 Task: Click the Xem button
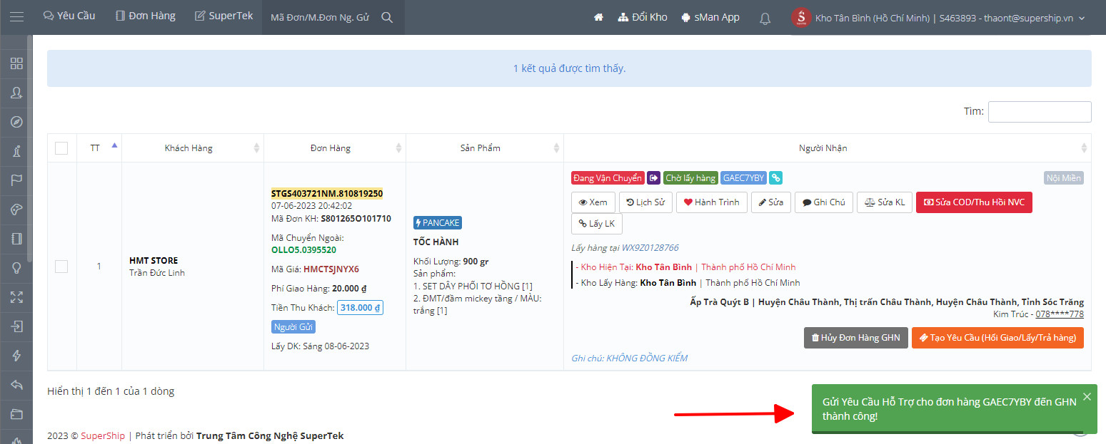pos(593,202)
